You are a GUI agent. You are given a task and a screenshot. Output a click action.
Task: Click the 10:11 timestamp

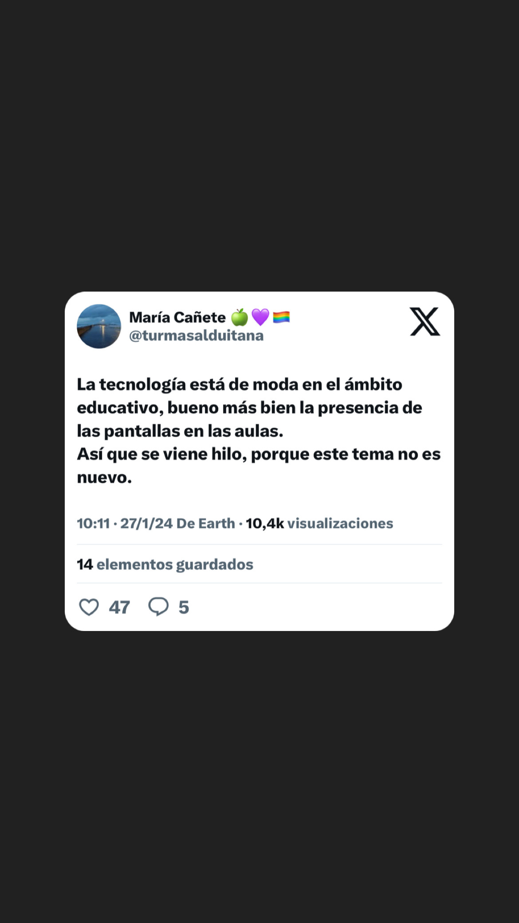tap(93, 524)
